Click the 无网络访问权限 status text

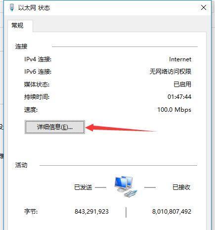click(x=171, y=72)
